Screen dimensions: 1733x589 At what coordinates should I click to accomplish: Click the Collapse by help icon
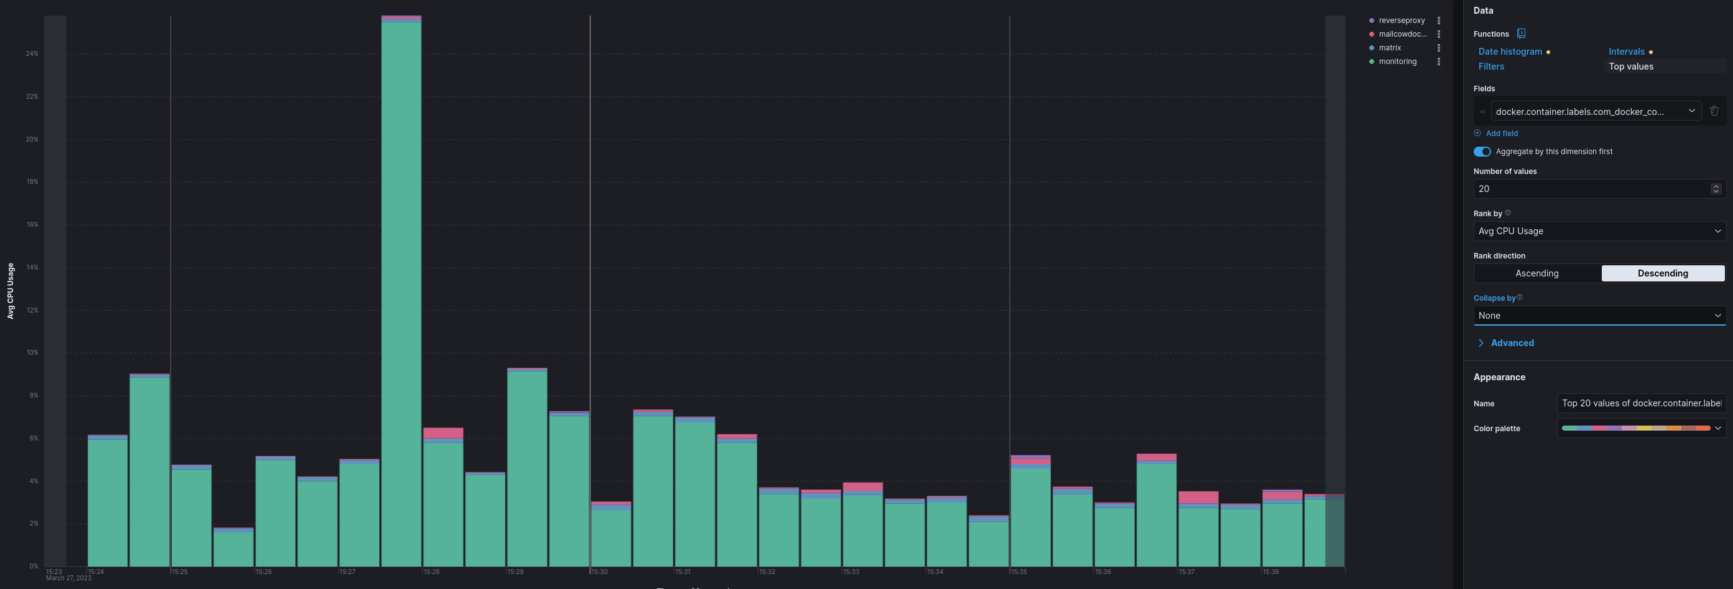[1520, 297]
